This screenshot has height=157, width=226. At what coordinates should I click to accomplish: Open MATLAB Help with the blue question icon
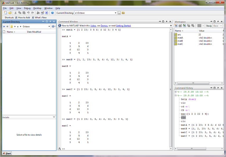click(52, 13)
